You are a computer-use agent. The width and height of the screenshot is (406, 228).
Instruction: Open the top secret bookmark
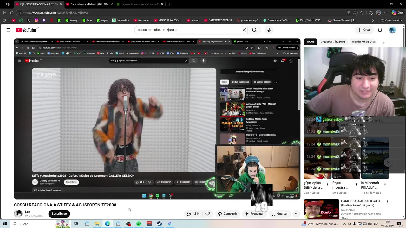pos(141,20)
